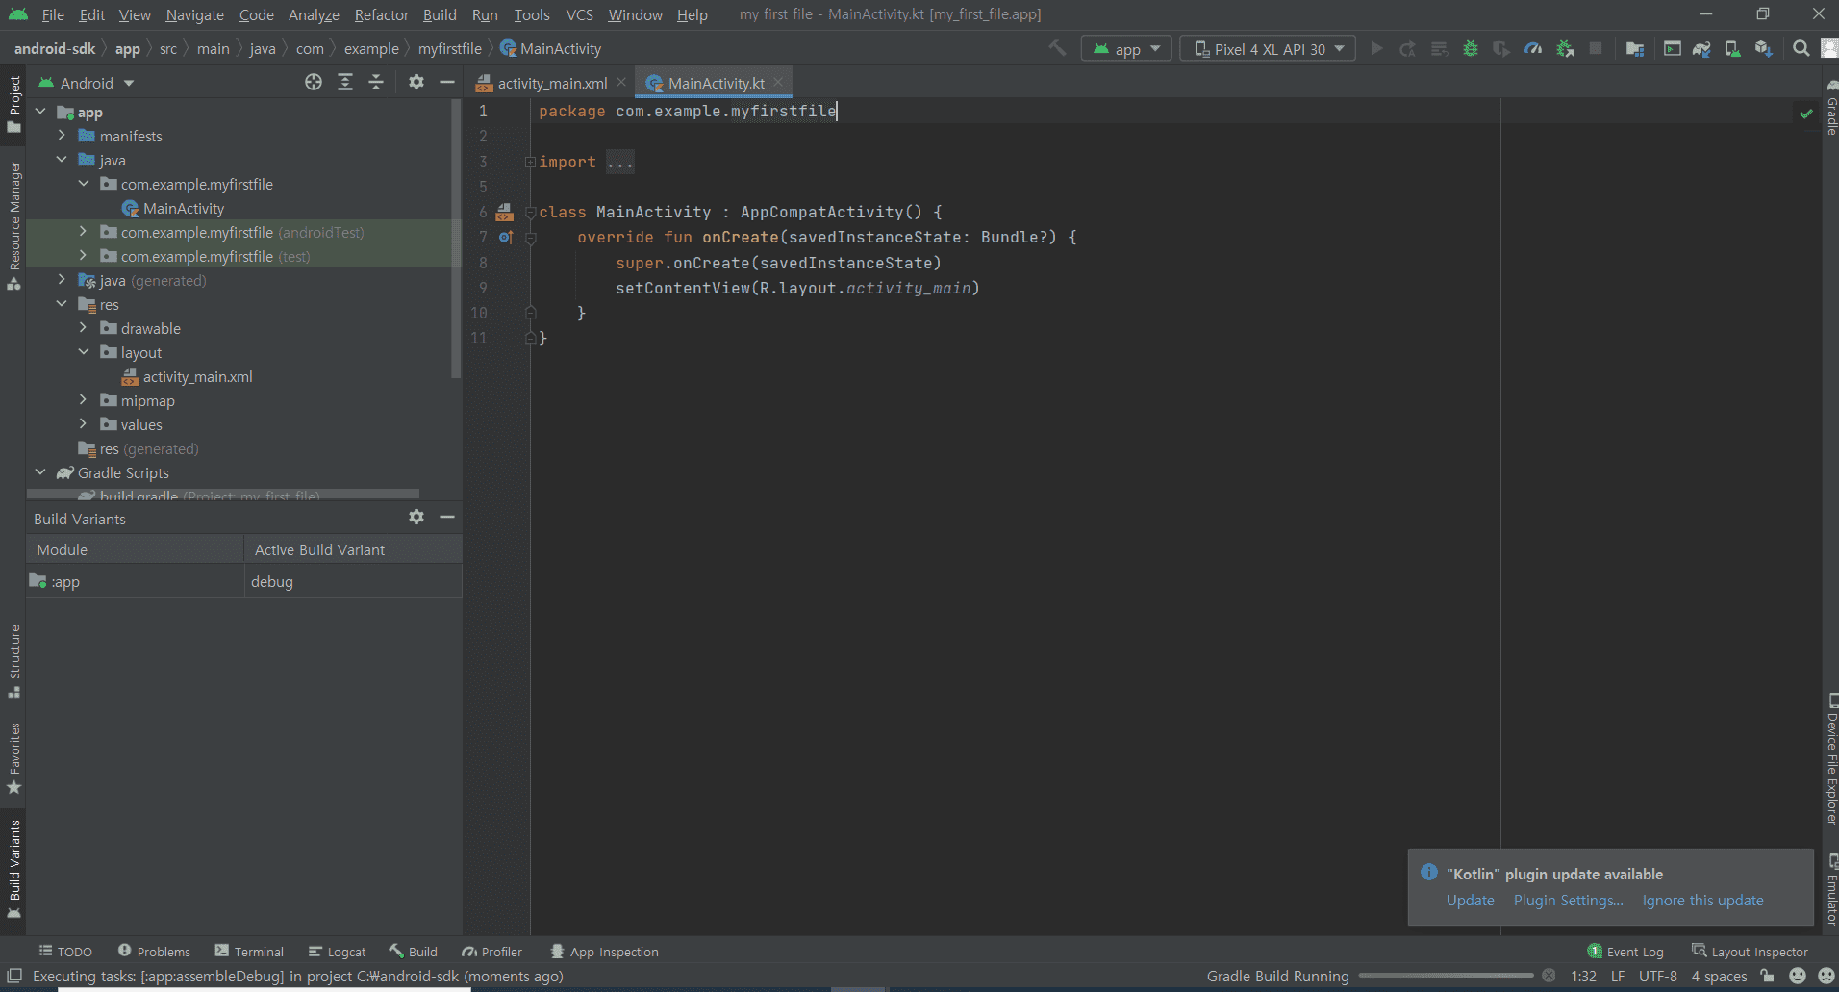The width and height of the screenshot is (1839, 992).
Task: Expand the drawable folder in tree
Action: pos(83,328)
